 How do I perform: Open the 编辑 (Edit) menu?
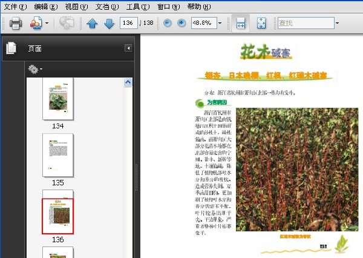click(45, 7)
